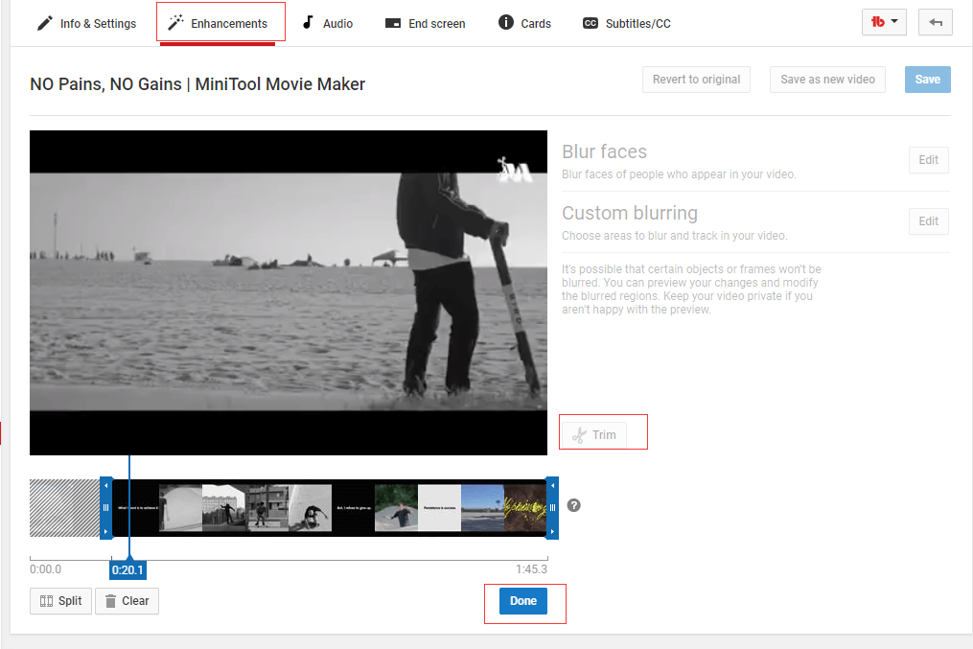973x649 pixels.
Task: Click the back arrow icon top right
Action: click(x=935, y=21)
